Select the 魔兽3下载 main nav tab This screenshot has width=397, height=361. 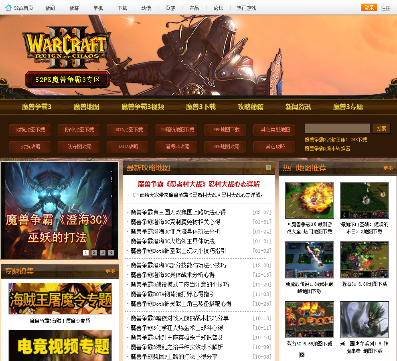(x=201, y=107)
